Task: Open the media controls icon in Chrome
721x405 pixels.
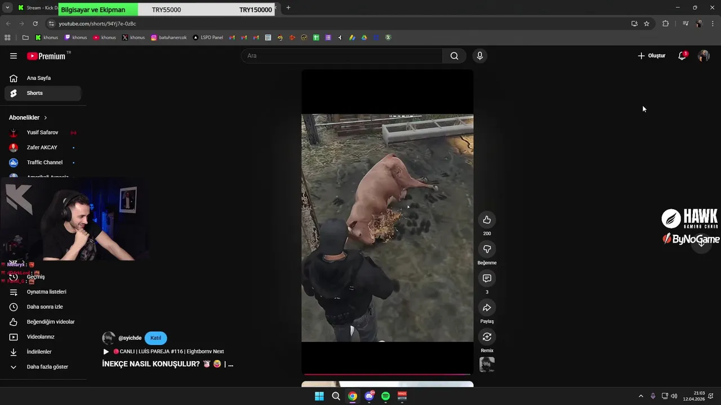Action: tap(685, 24)
